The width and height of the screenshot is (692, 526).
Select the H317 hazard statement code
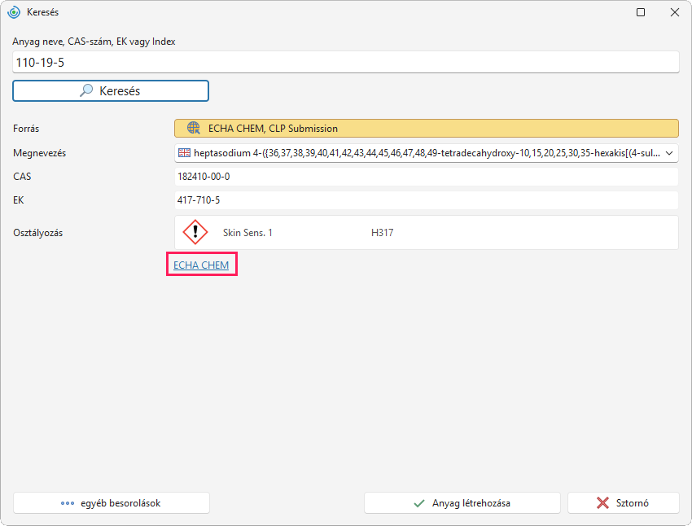point(382,233)
